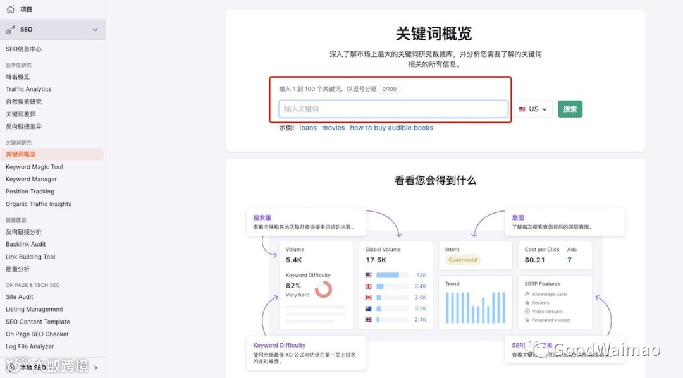Open 反向链接分析 in sidebar
The width and height of the screenshot is (683, 378).
pyautogui.click(x=23, y=232)
